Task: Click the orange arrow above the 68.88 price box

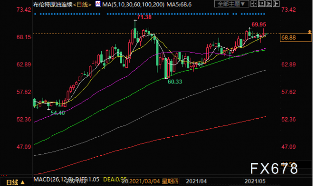Action: click(310, 32)
